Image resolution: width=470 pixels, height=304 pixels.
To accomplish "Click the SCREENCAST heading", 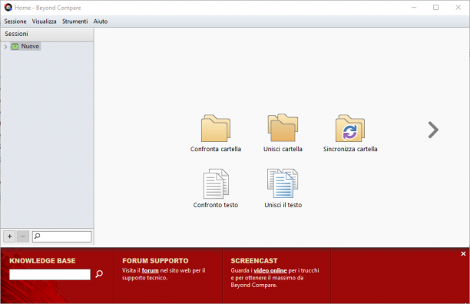I will [254, 260].
